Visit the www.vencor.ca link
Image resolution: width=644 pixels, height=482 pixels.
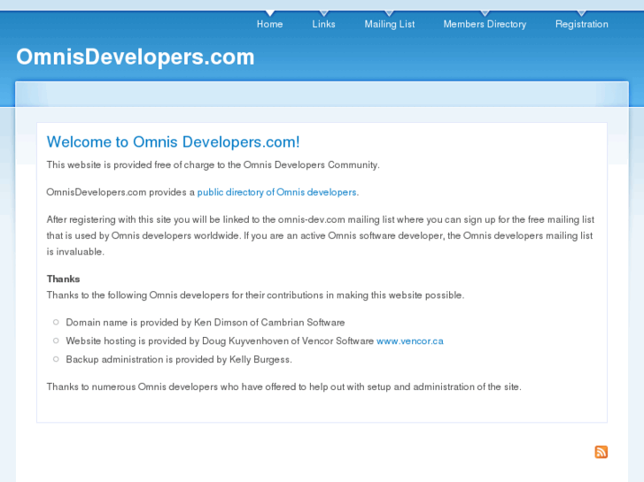410,340
